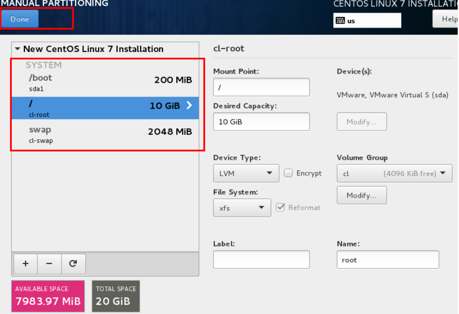Click Modify button under Volume Group
Image resolution: width=459 pixels, height=314 pixels.
click(362, 195)
